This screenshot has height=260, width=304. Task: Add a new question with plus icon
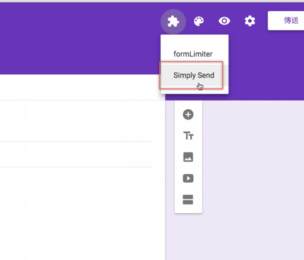pyautogui.click(x=188, y=115)
